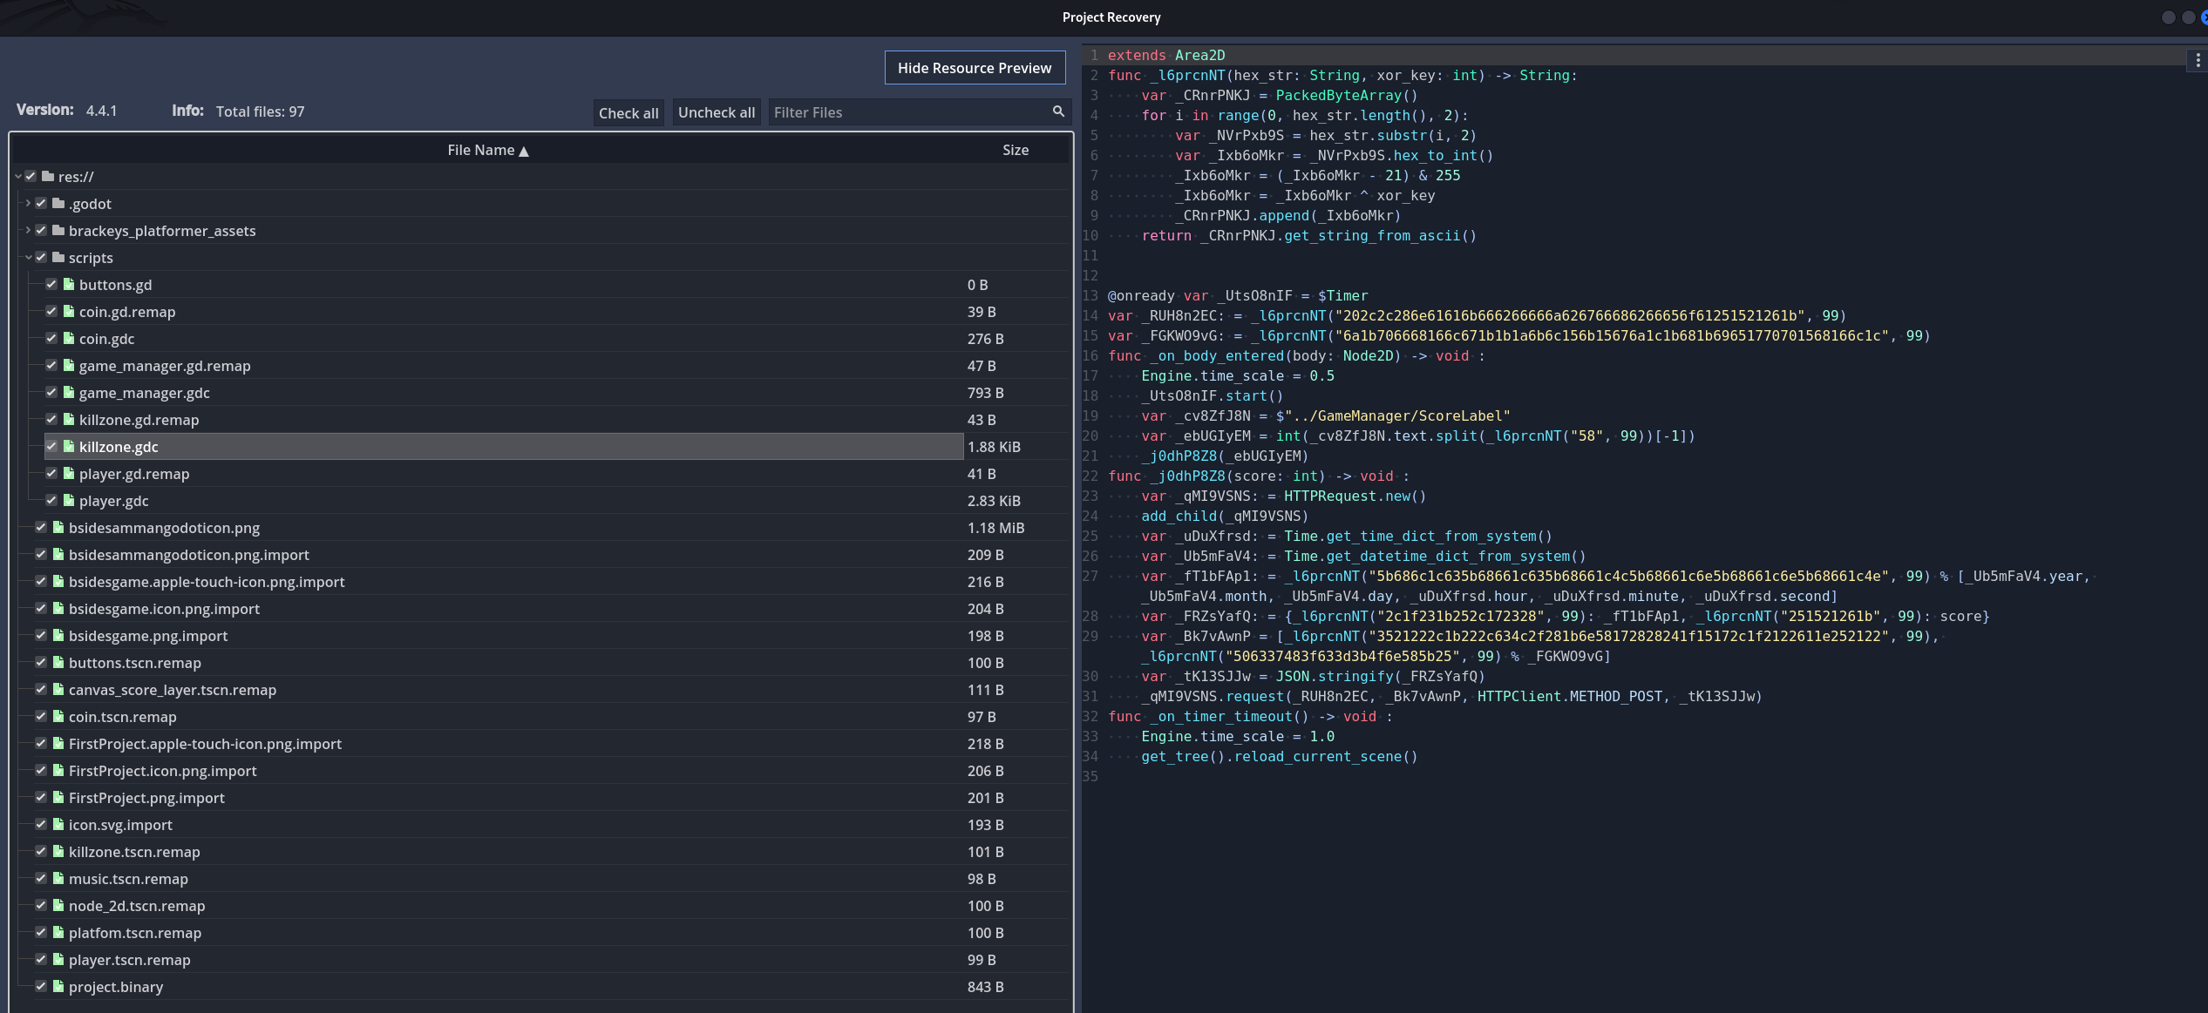Click the buttons.tscn.remap file icon

coord(58,662)
